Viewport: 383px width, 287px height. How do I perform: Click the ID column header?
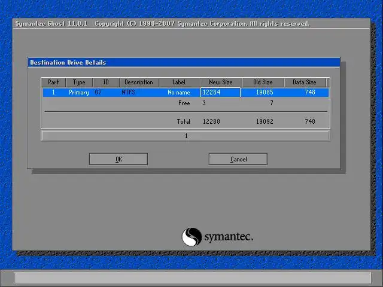(x=106, y=83)
